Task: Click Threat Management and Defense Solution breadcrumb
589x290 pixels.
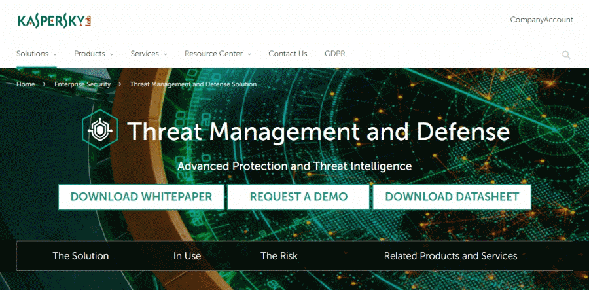Action: 194,84
